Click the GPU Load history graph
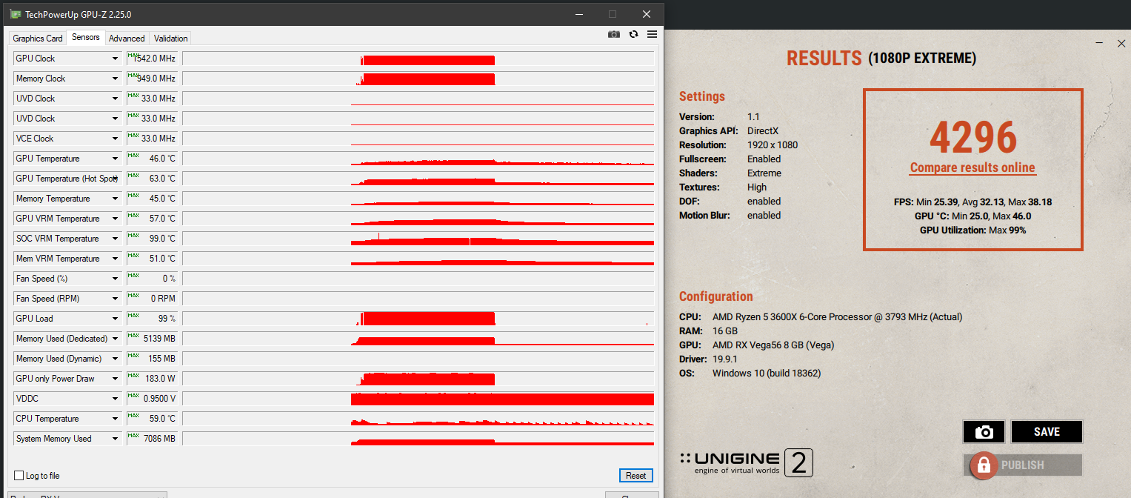This screenshot has width=1131, height=498. 418,319
